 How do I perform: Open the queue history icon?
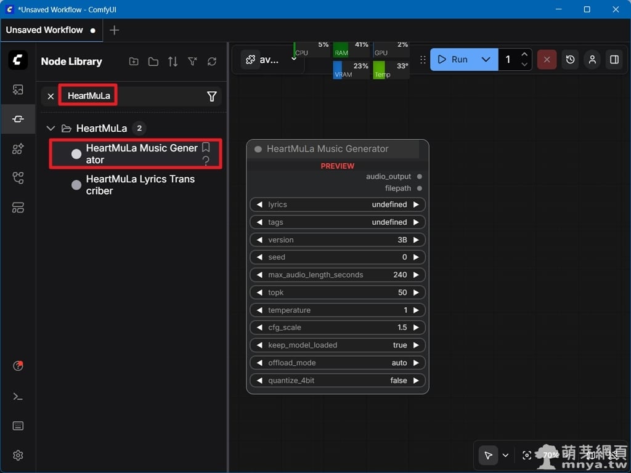coord(570,60)
